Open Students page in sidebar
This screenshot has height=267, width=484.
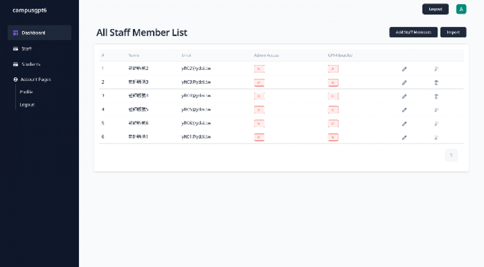click(x=31, y=64)
